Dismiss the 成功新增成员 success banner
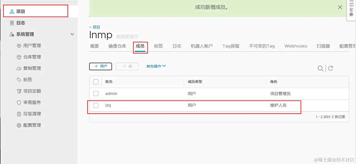Screen dimensions: 356x164 click(340, 7)
